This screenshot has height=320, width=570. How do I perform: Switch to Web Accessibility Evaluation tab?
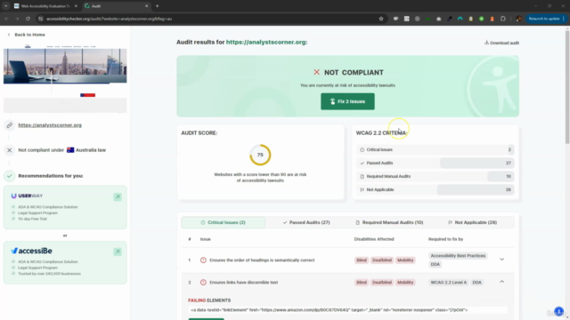tap(45, 6)
